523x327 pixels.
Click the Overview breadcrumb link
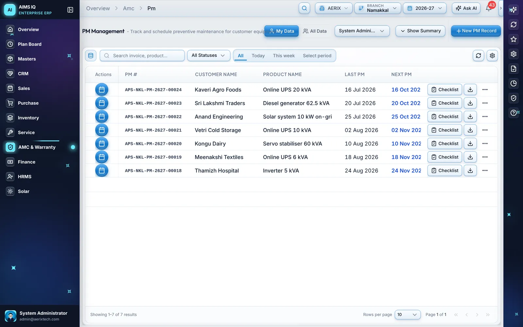(98, 8)
